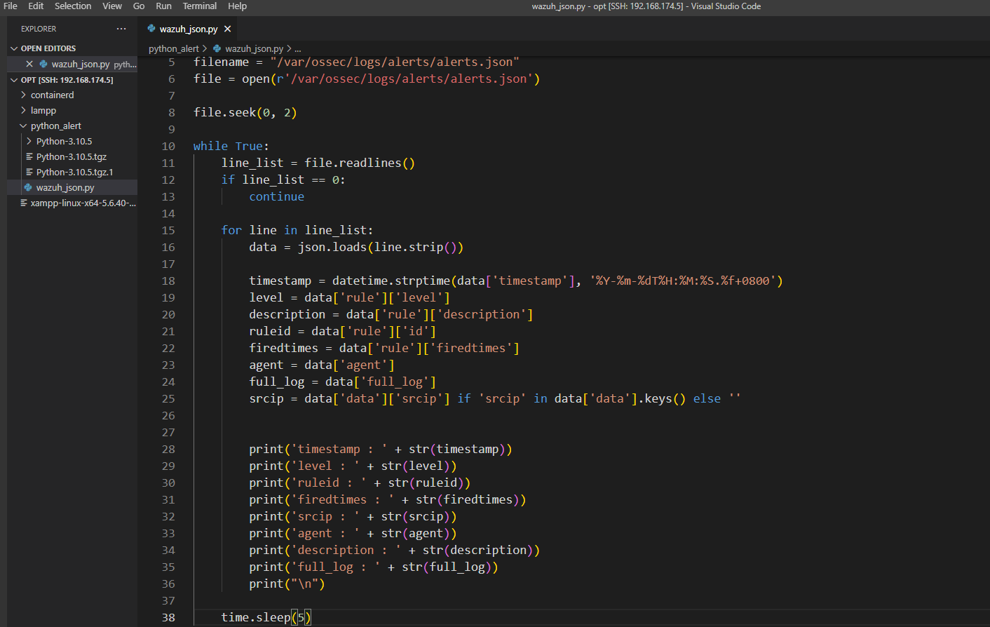The image size is (990, 627).
Task: Close the wazuh_json.py editor tab
Action: coord(227,29)
